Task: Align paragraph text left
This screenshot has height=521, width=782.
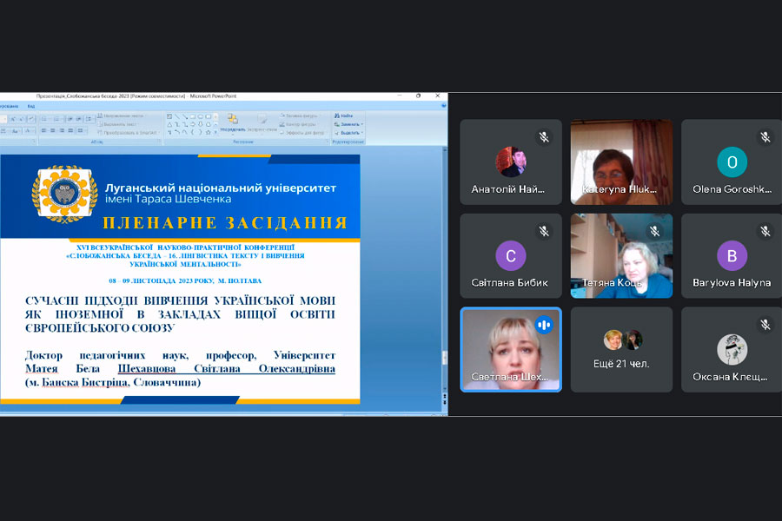Action: coord(44,130)
